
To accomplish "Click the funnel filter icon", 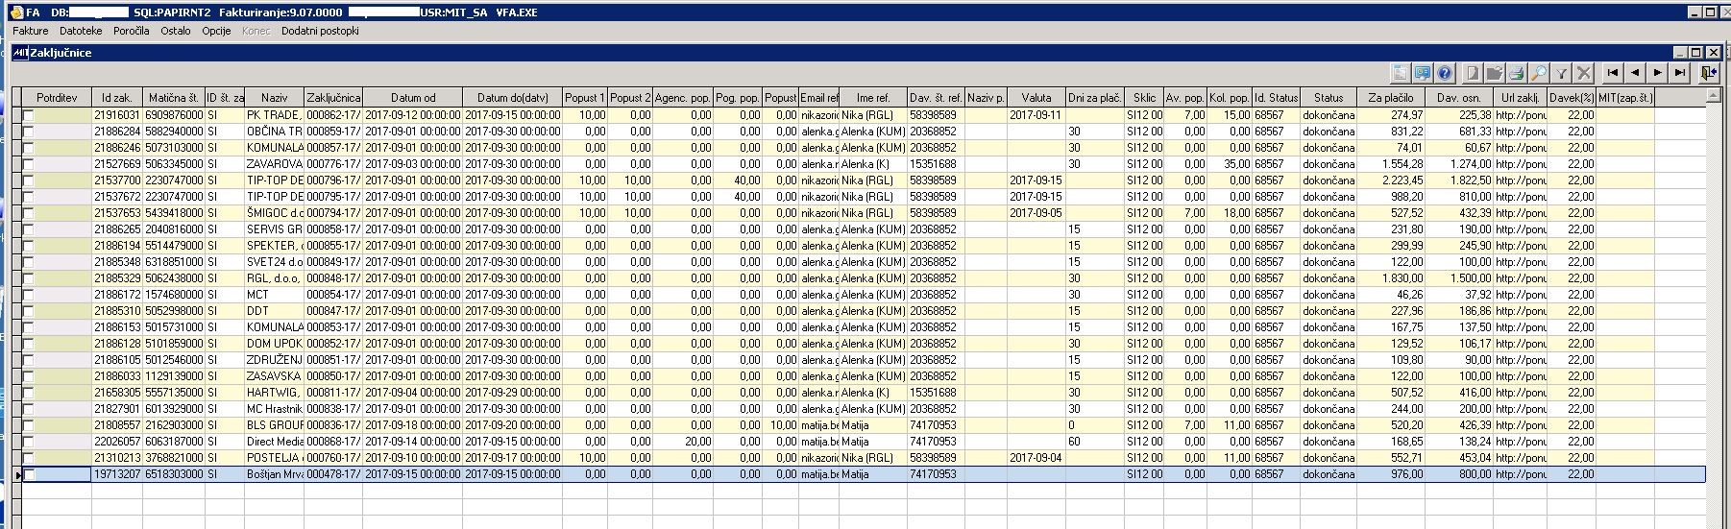I will [1562, 72].
